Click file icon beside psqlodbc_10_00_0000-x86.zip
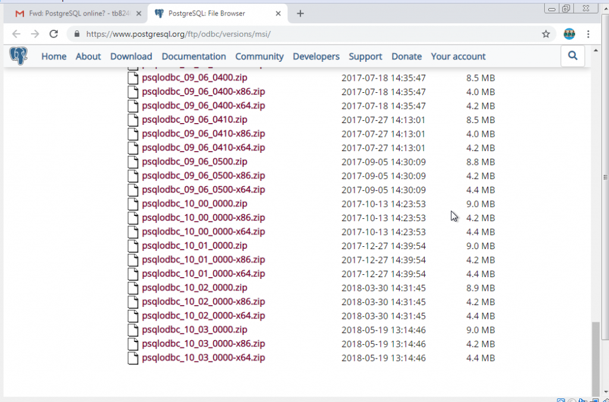Image resolution: width=609 pixels, height=402 pixels. click(x=133, y=218)
